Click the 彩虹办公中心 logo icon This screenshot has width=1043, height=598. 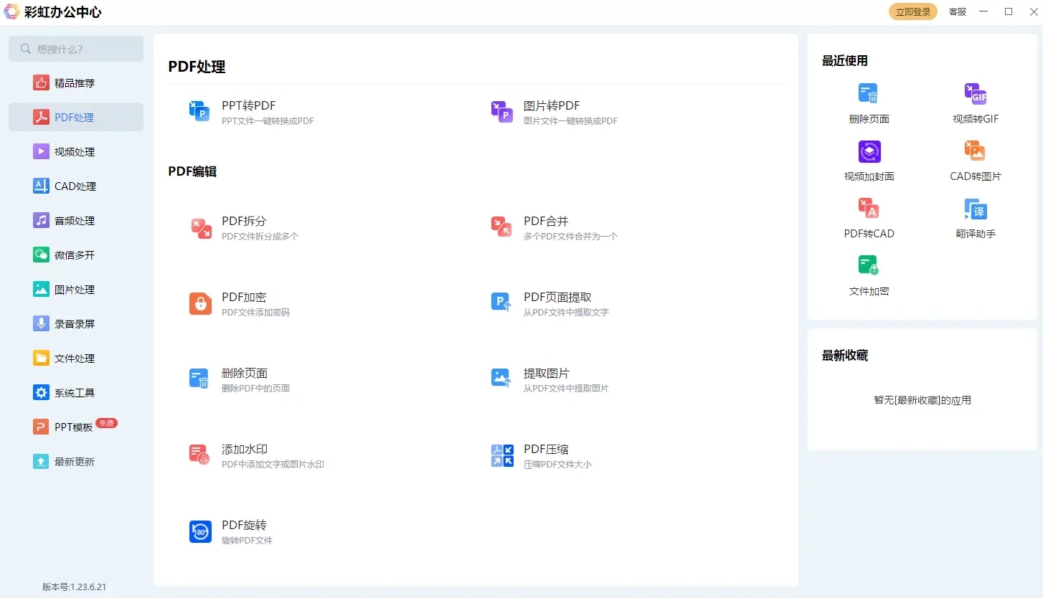click(x=11, y=11)
